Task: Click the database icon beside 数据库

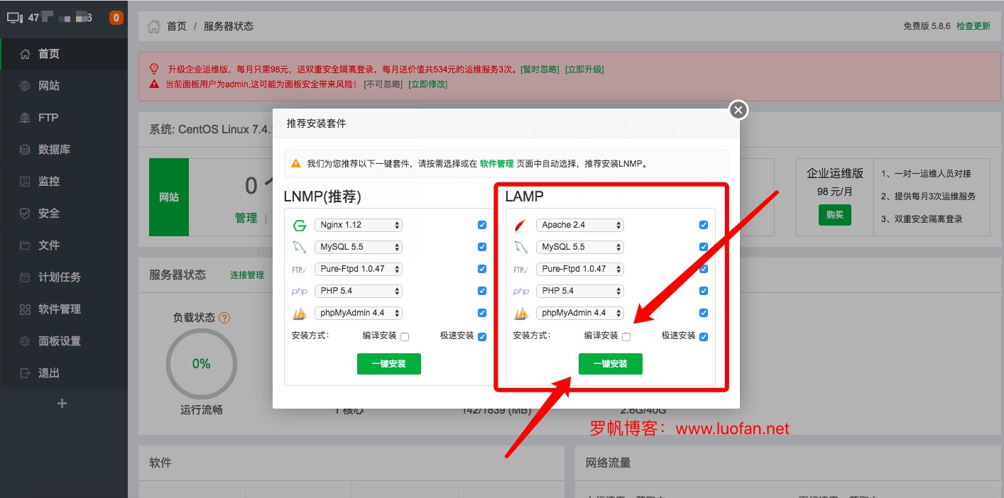Action: (x=25, y=150)
